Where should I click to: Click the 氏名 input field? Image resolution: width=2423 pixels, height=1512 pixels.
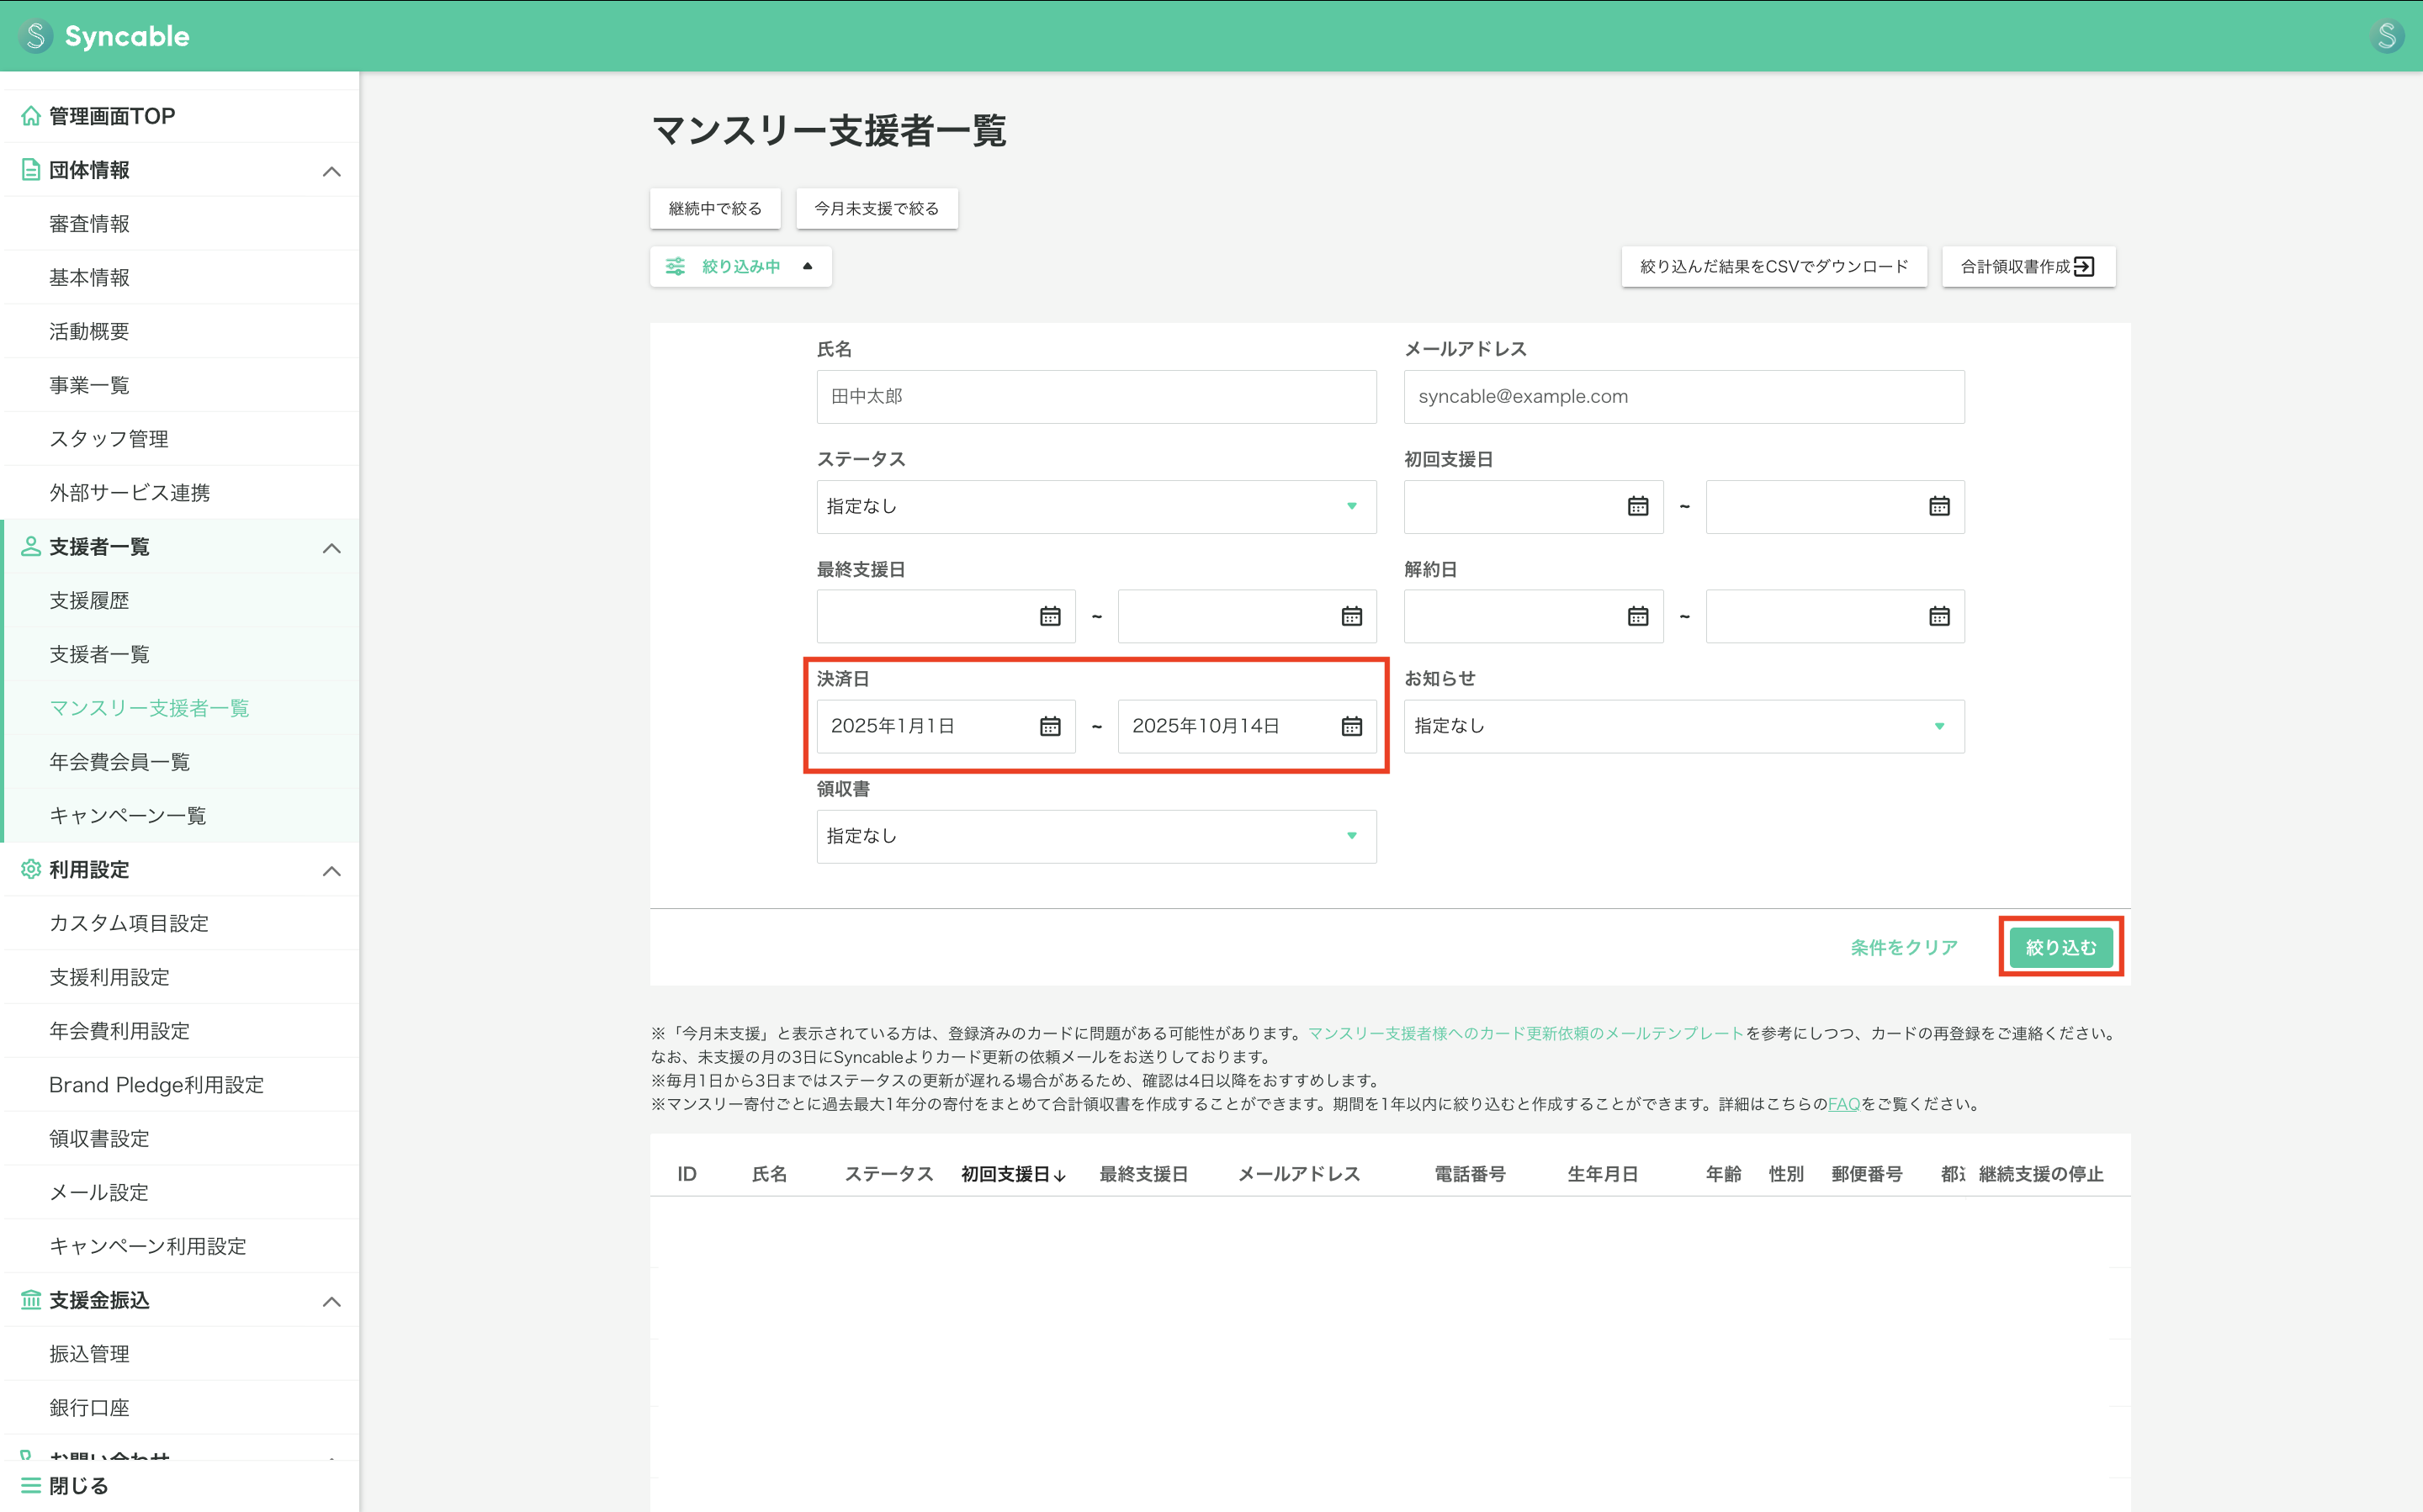tap(1096, 396)
